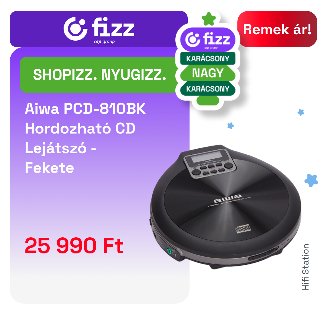327x327 pixels.
Task: Click the CD player product image
Action: click(x=226, y=206)
